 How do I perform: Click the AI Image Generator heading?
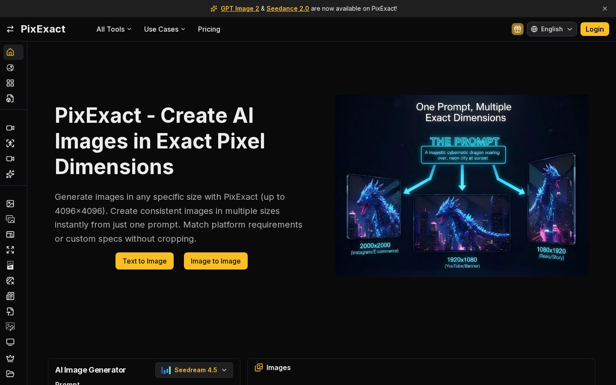point(90,370)
